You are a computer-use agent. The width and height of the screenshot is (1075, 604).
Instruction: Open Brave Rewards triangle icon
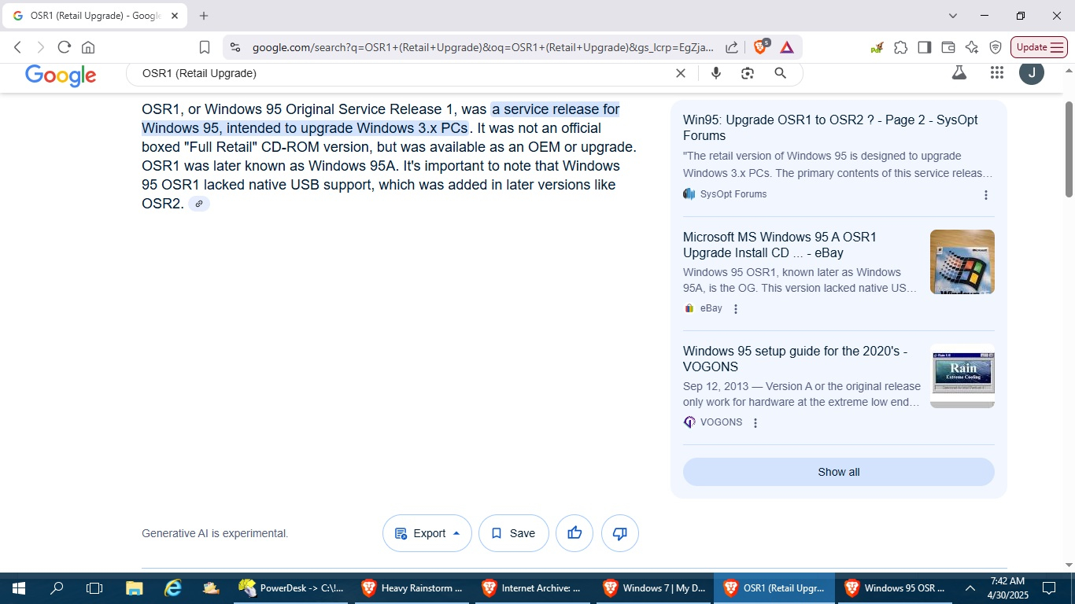(787, 47)
